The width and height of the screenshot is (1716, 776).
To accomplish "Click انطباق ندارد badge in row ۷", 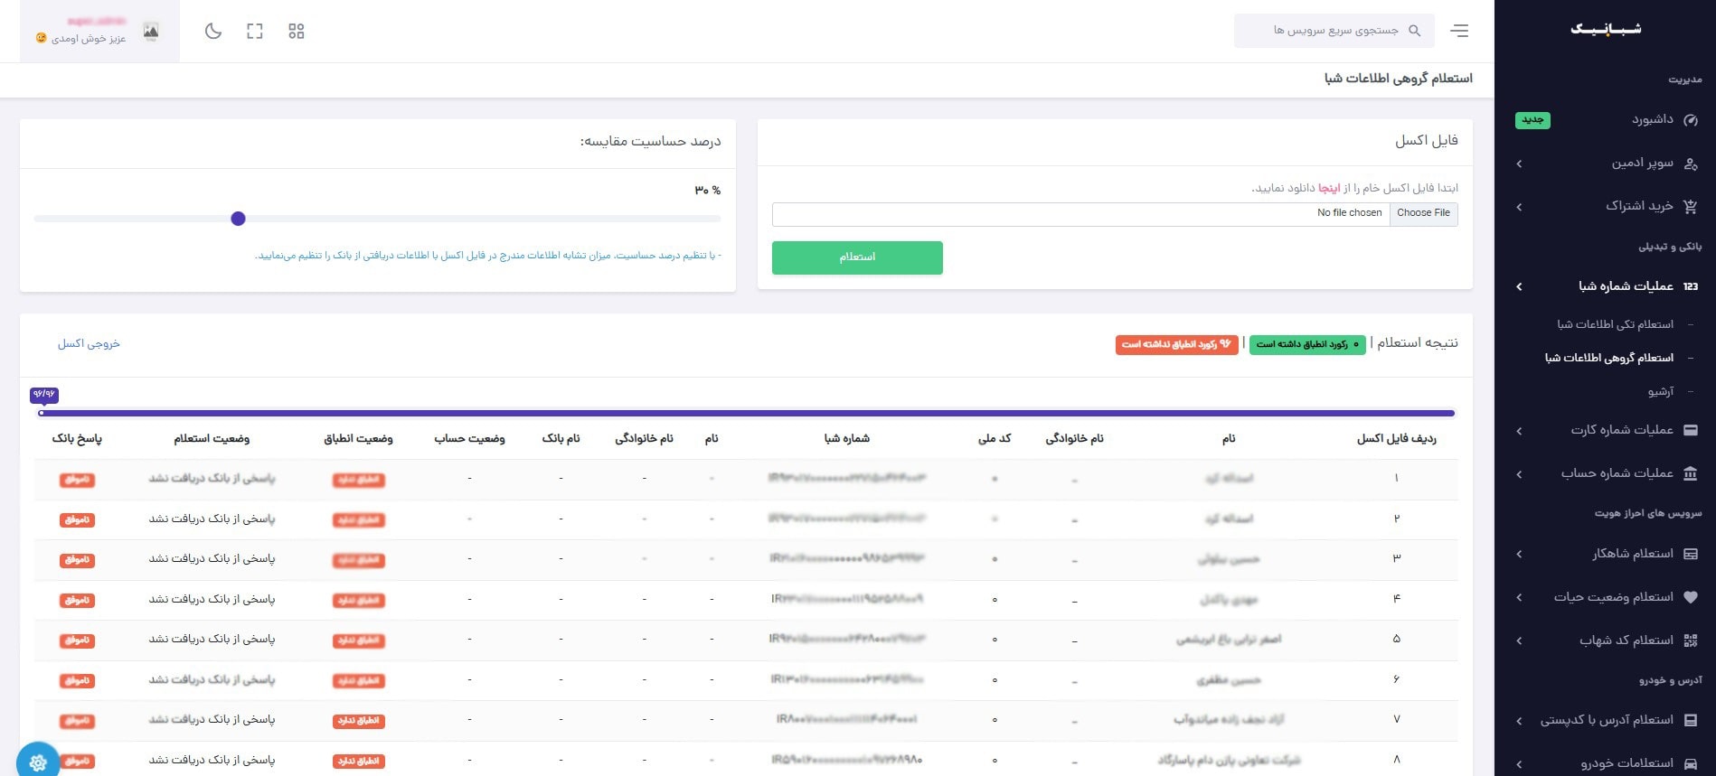I will (x=359, y=721).
